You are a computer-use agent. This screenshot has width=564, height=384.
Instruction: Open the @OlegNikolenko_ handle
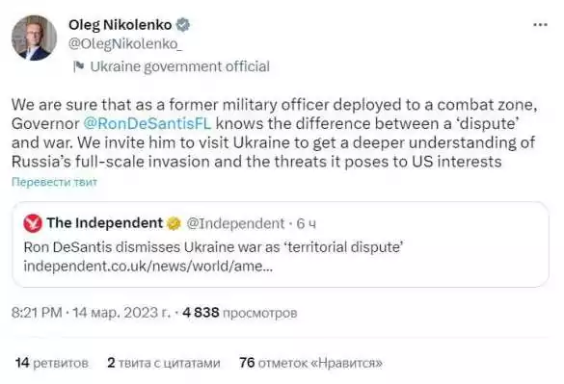tap(125, 44)
